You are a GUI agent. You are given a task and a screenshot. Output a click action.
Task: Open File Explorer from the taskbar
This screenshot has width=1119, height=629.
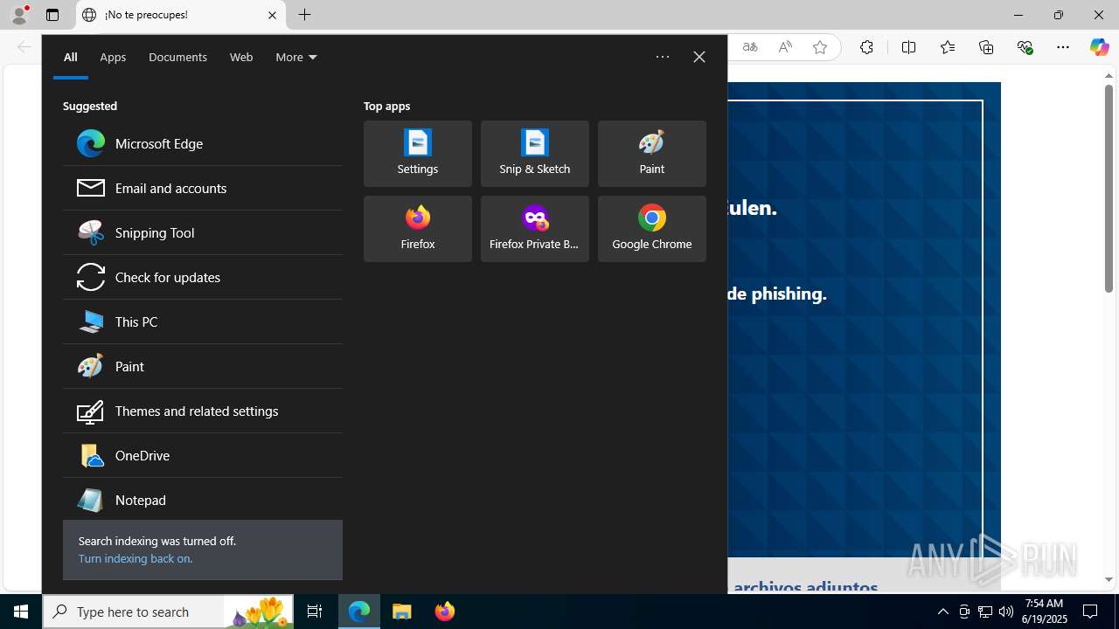(x=402, y=612)
